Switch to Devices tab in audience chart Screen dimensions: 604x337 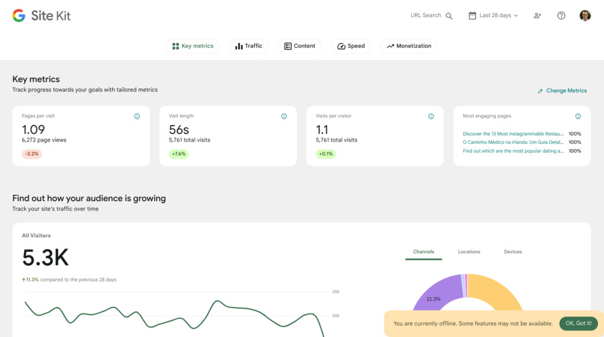513,252
